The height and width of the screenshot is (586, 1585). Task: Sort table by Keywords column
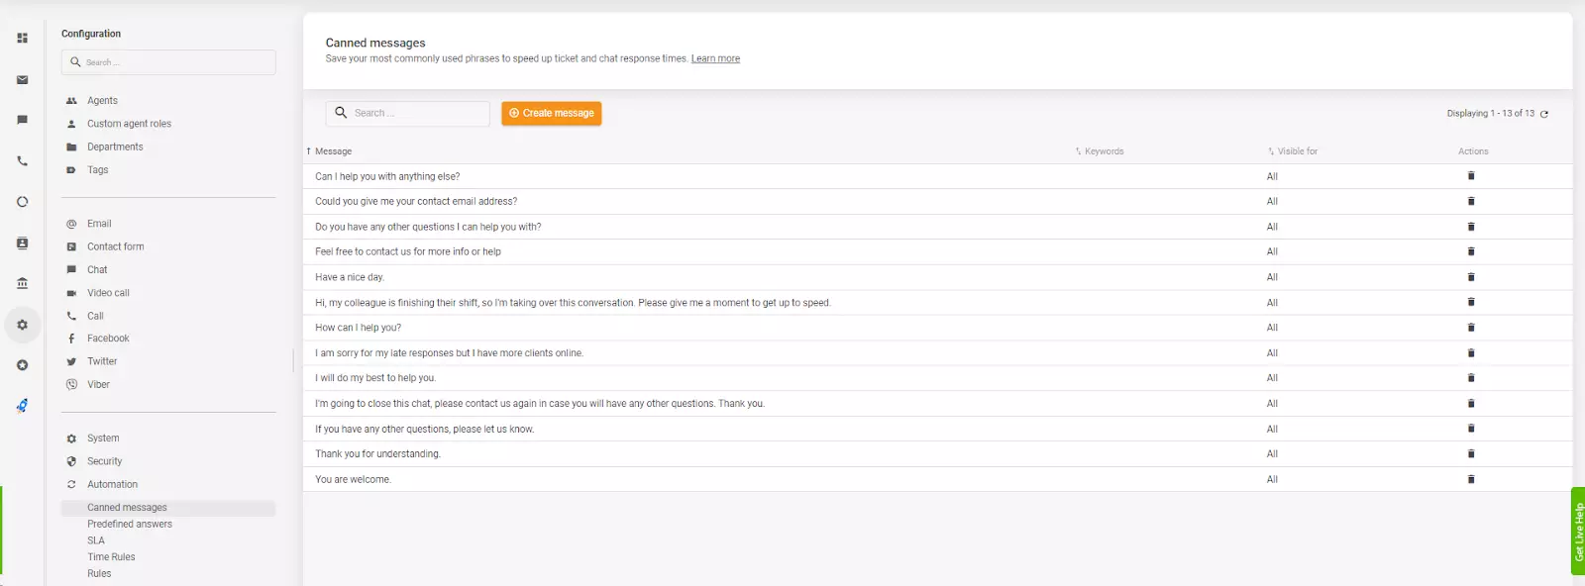coord(1104,151)
